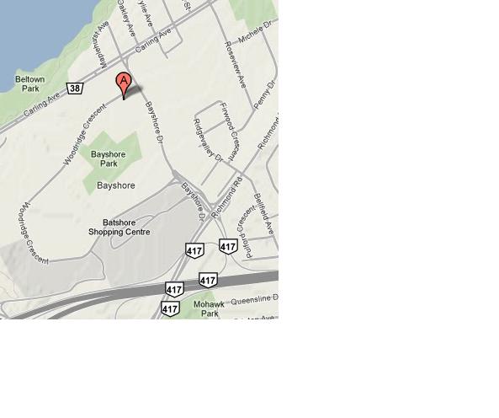Viewport: 499px width, 418px height.
Task: Select the Richmond Rd street label
Action: pyautogui.click(x=226, y=199)
